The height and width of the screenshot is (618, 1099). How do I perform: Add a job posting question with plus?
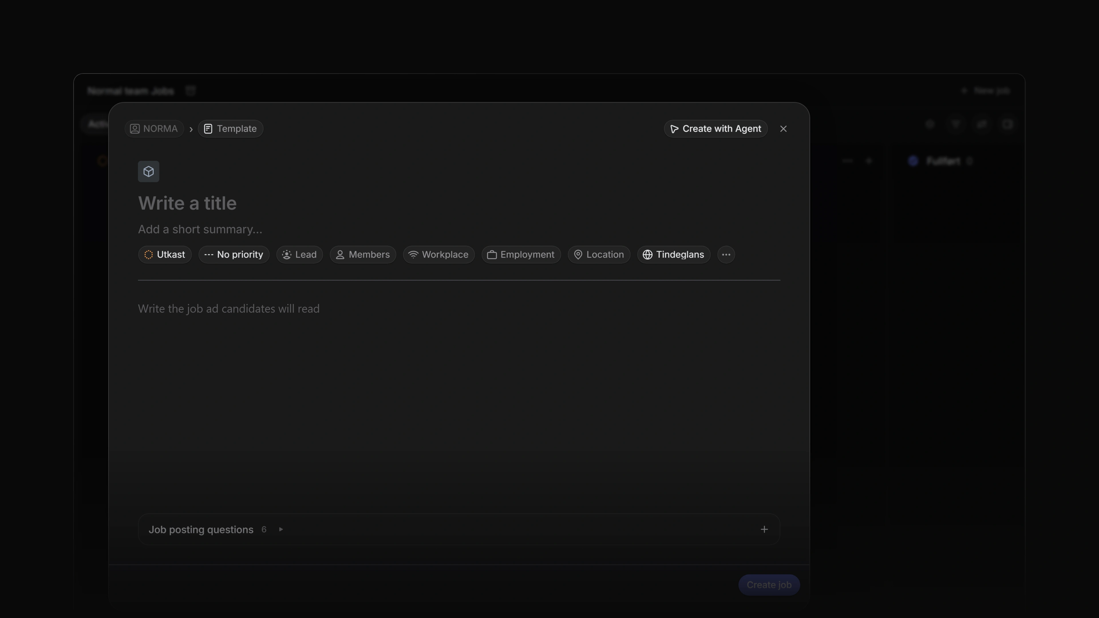click(x=764, y=529)
